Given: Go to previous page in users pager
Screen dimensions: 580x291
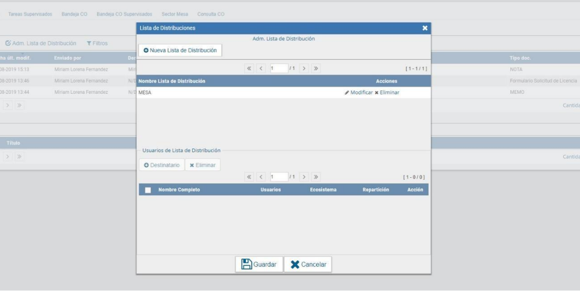Looking at the screenshot, I should tap(261, 177).
